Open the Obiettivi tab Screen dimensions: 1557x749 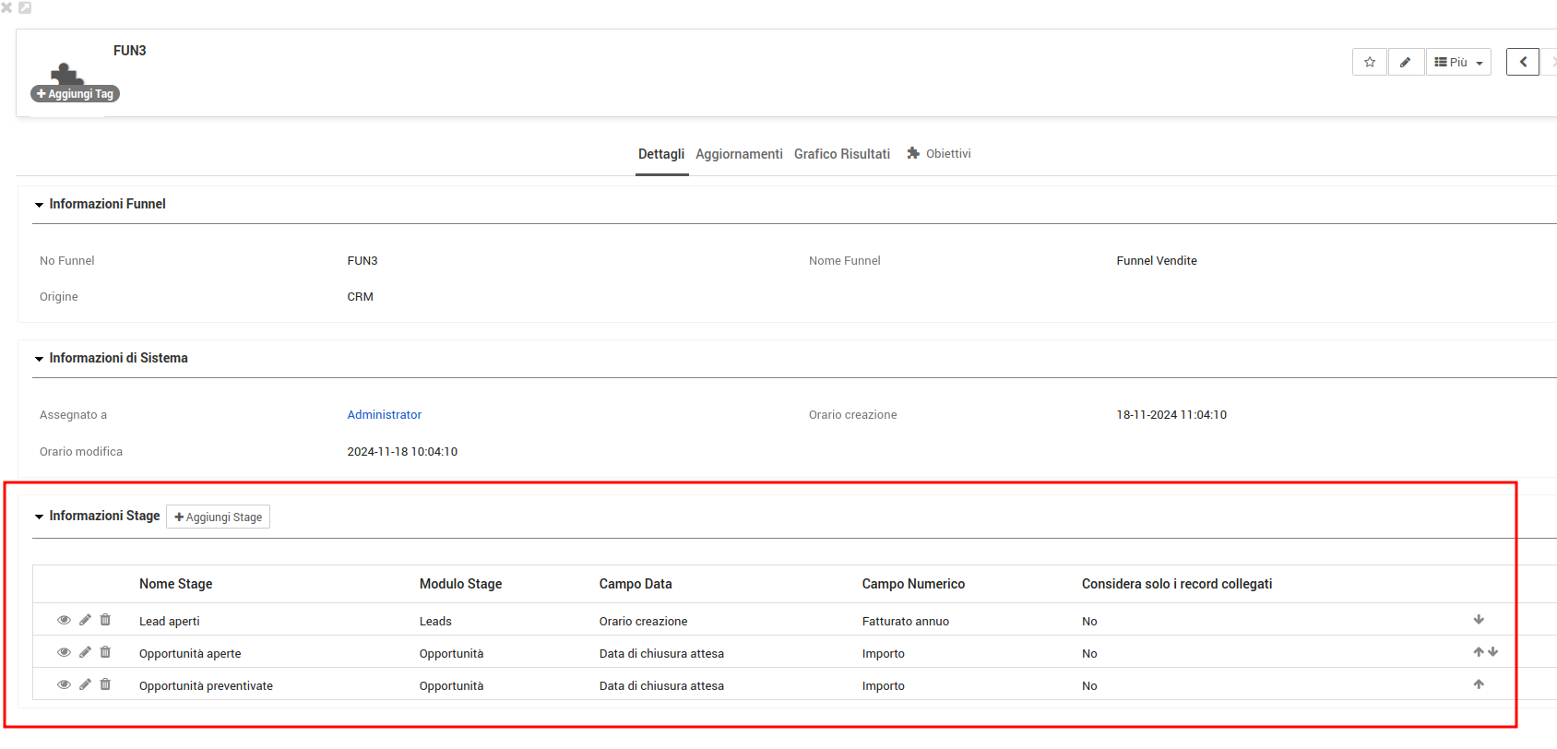click(x=939, y=154)
